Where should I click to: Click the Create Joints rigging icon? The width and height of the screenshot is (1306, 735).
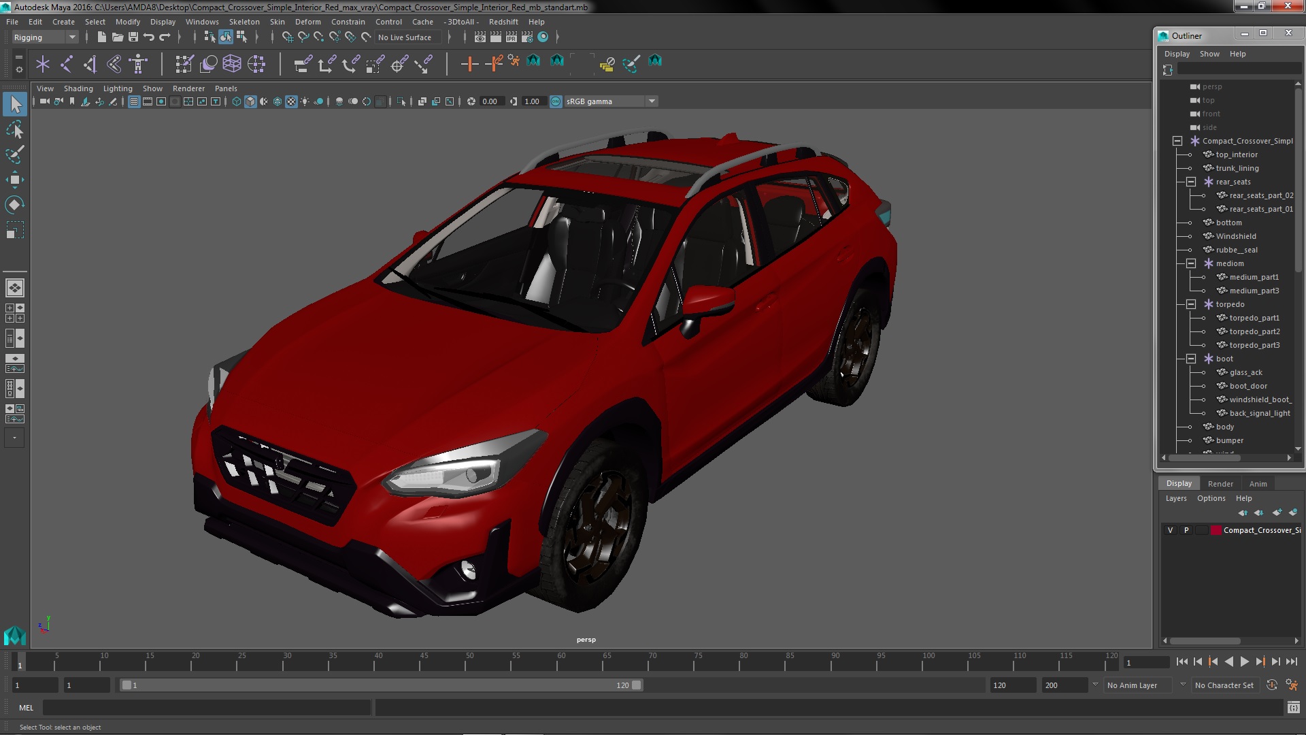tap(66, 64)
